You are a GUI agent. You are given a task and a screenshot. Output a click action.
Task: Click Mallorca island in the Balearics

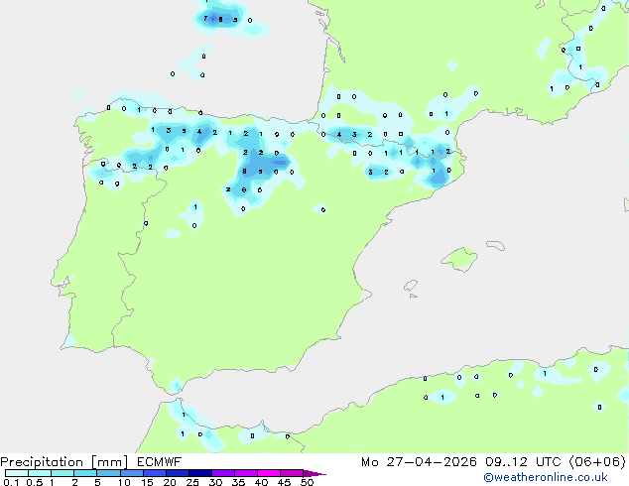point(460,260)
